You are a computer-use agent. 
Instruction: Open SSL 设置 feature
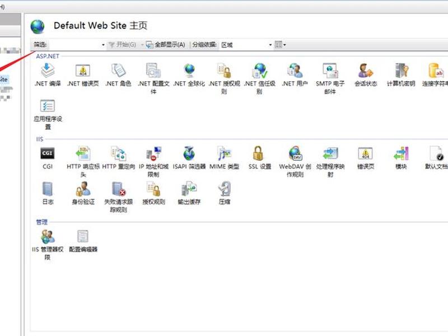(260, 158)
